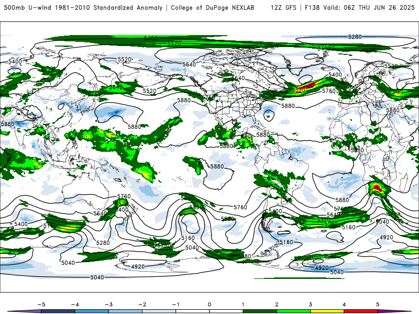The image size is (419, 314).
Task: Click the '-5' colorbar tick label
Action: pos(41,305)
